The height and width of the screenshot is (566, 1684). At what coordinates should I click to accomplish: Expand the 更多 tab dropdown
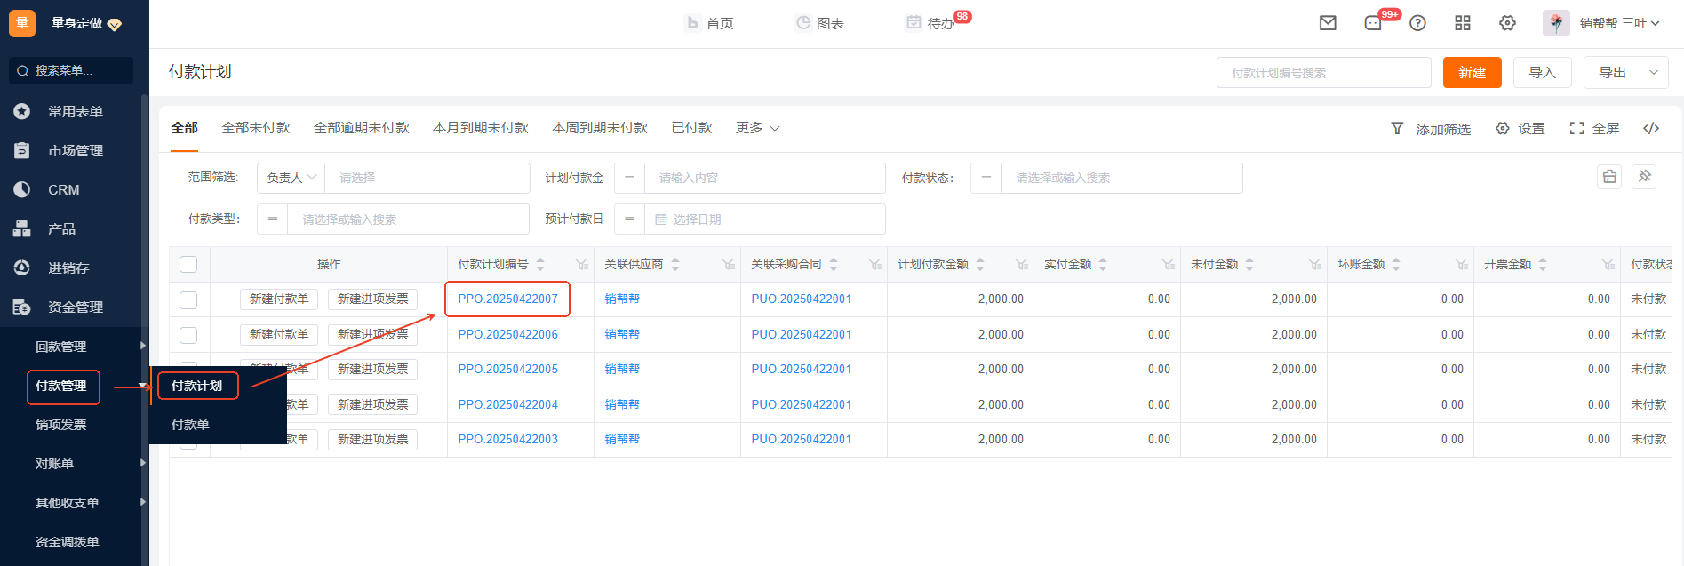coord(758,128)
